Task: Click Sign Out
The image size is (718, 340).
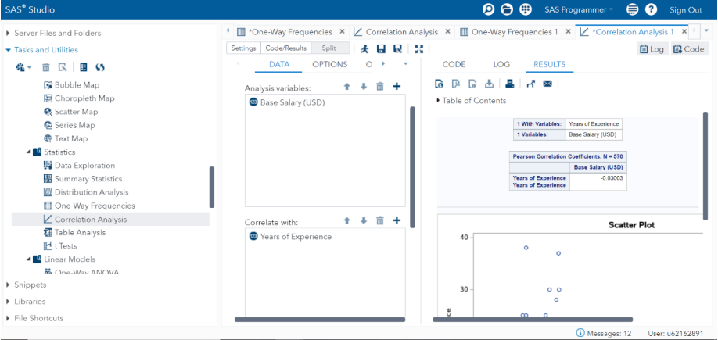Action: coord(685,10)
